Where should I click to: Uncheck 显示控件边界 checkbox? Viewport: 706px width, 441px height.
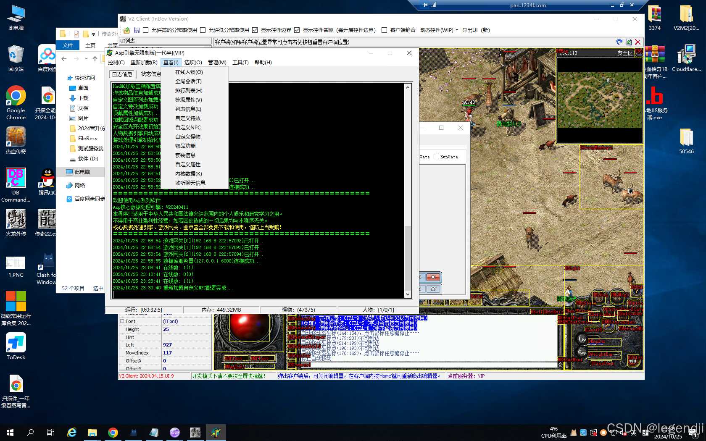tap(255, 30)
